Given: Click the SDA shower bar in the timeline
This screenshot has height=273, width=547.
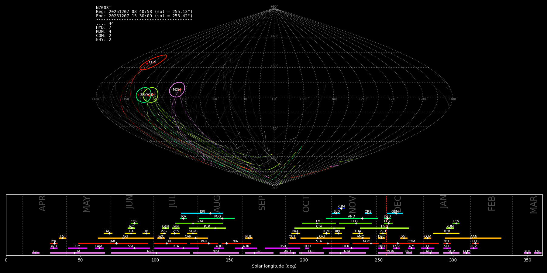Looking at the screenshot, I should [199, 223].
